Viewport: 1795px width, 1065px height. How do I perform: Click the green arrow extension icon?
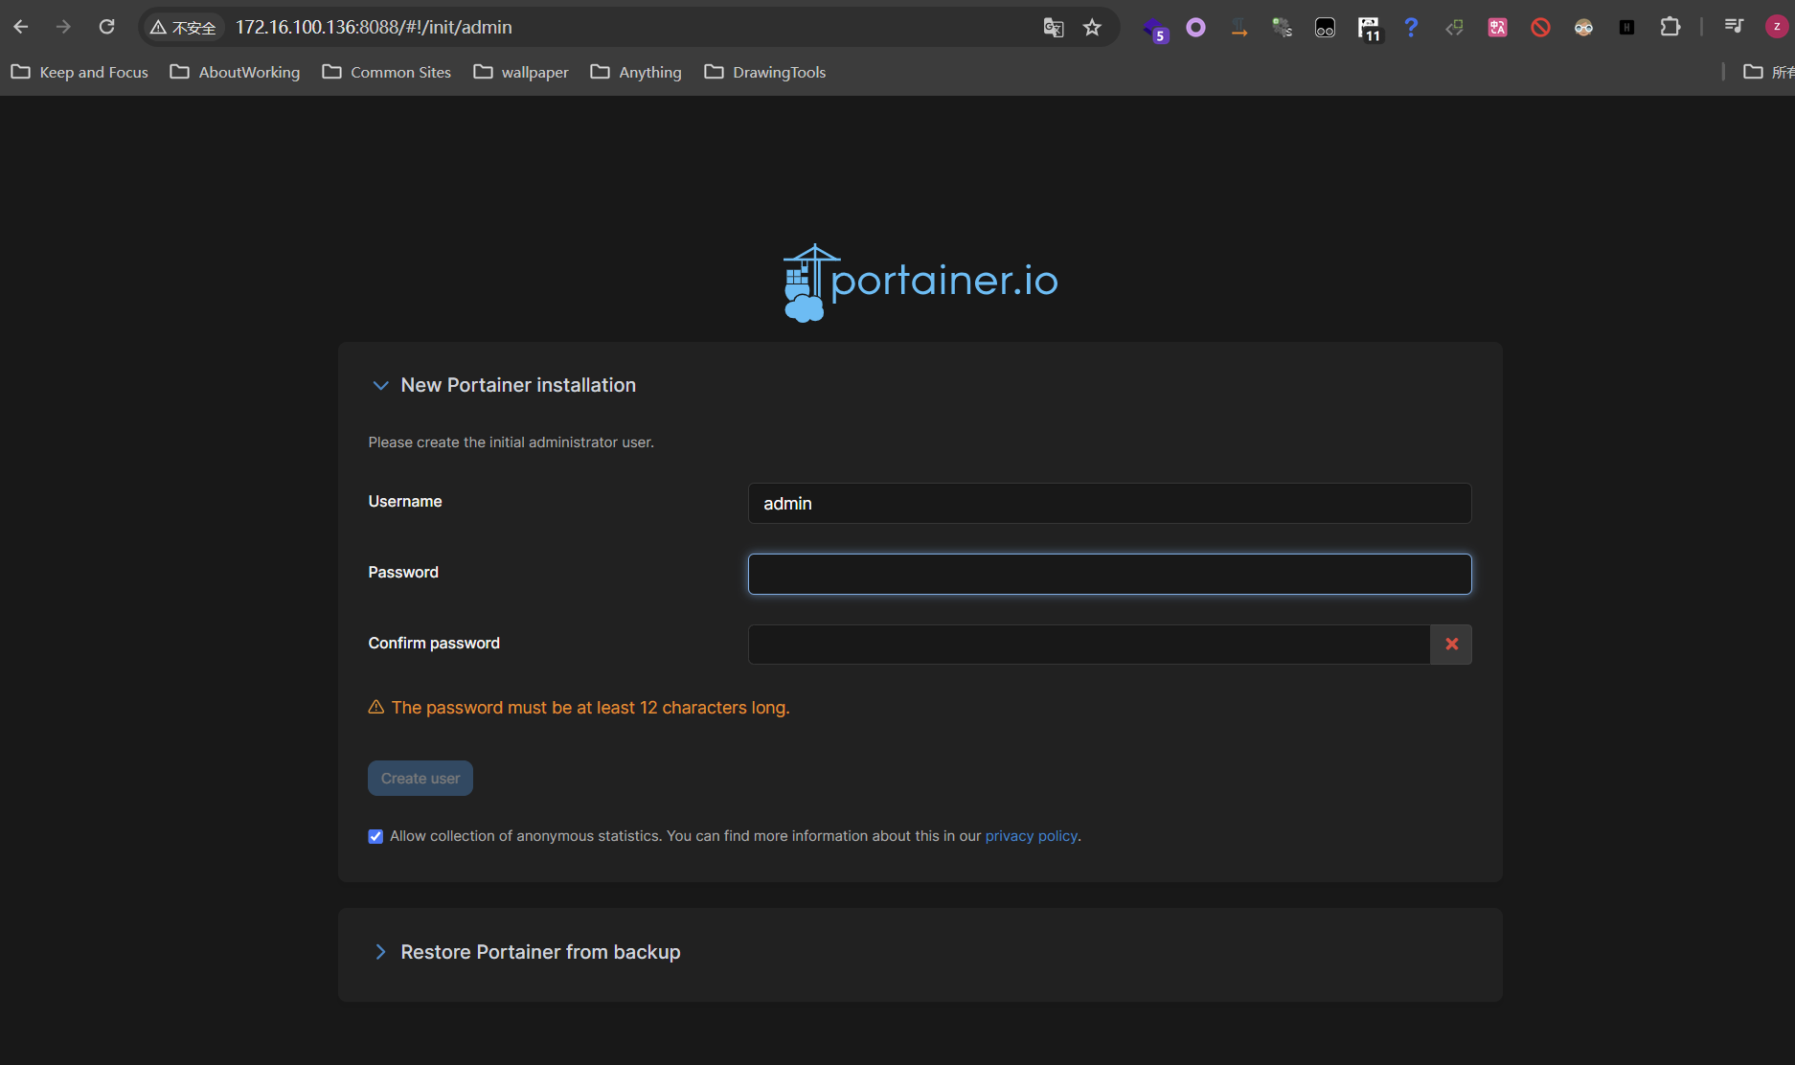1454,28
